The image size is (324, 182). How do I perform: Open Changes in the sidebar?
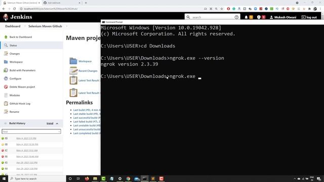tap(15, 54)
